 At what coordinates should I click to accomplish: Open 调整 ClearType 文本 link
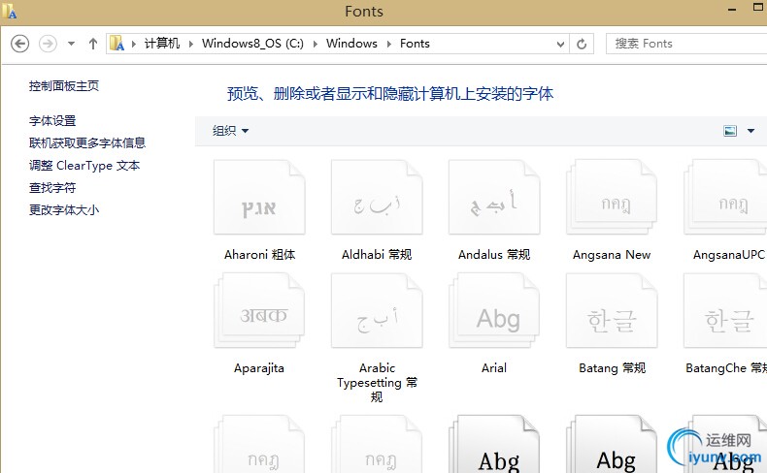pyautogui.click(x=84, y=166)
